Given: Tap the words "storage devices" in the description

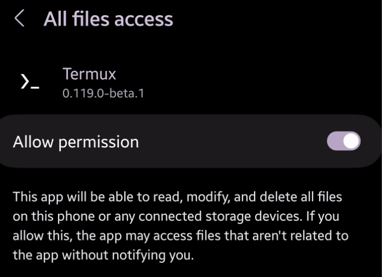Looking at the screenshot, I should click(x=253, y=217).
